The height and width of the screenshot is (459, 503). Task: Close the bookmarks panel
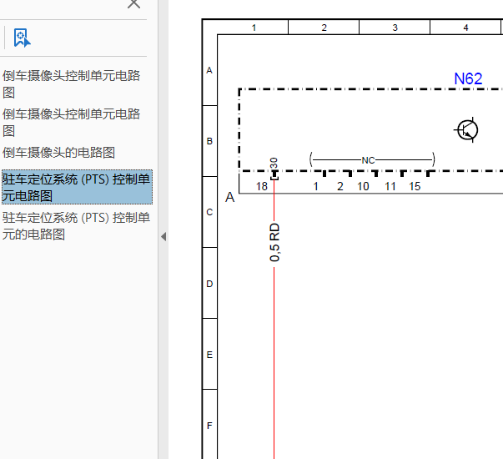tap(133, 4)
